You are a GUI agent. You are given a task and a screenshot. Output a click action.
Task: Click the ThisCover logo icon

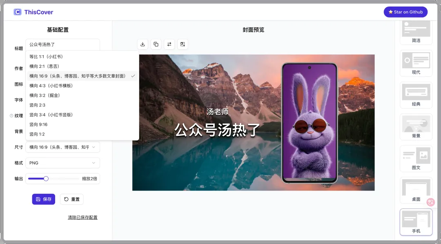tap(17, 12)
